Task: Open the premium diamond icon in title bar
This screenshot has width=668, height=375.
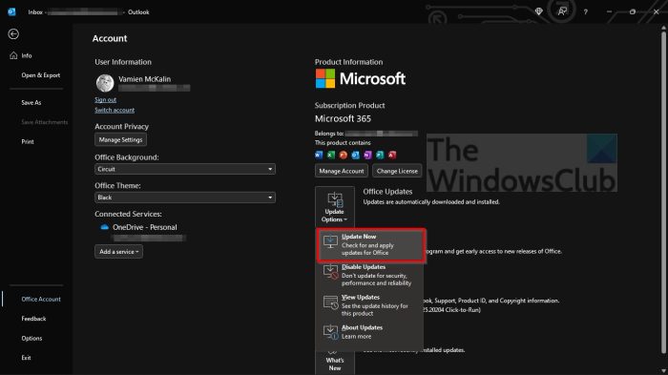Action: [x=539, y=11]
